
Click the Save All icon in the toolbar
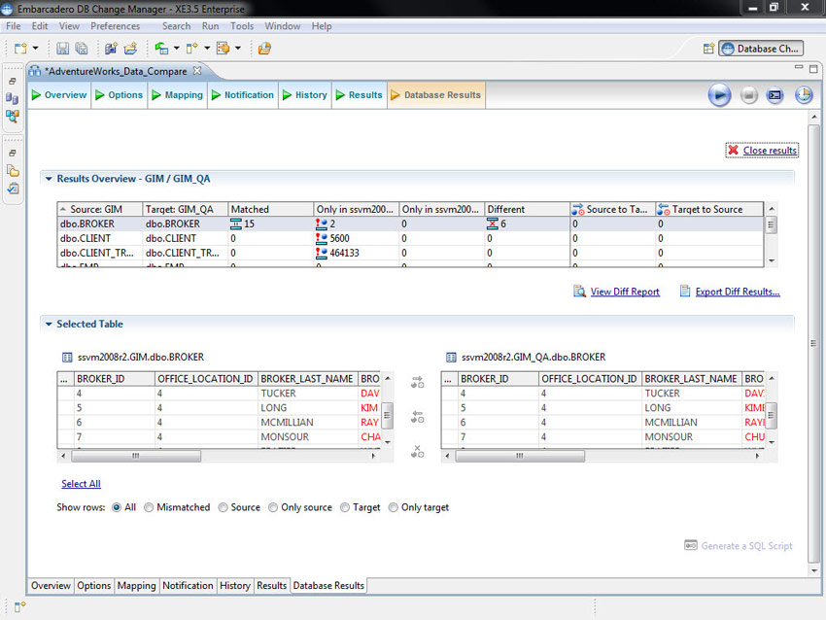(82, 49)
